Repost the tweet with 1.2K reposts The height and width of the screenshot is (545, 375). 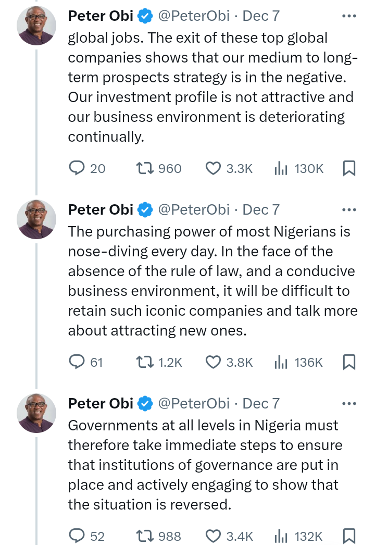(143, 362)
